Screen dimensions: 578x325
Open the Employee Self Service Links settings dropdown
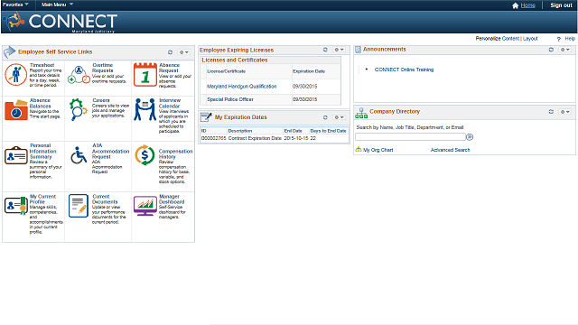(183, 52)
